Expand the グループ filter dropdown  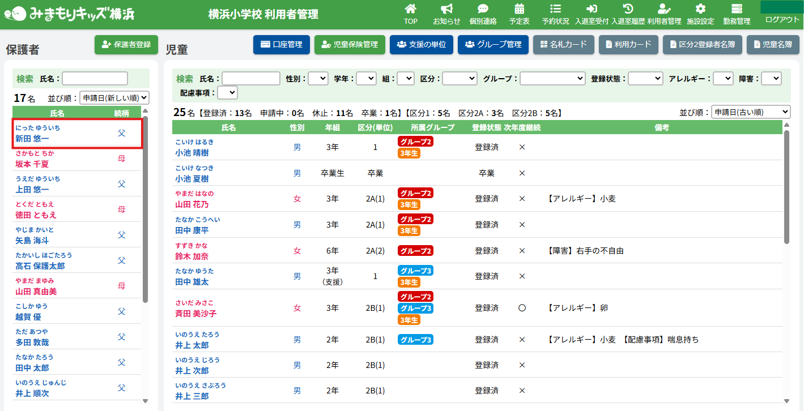552,79
